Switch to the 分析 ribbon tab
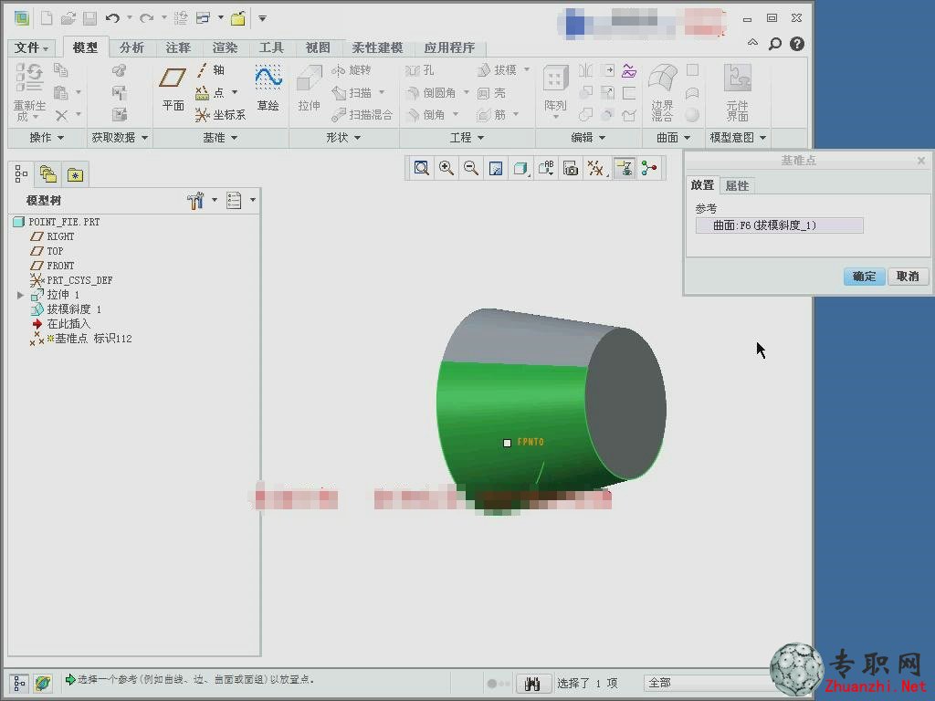Viewport: 935px width, 701px height. (131, 47)
